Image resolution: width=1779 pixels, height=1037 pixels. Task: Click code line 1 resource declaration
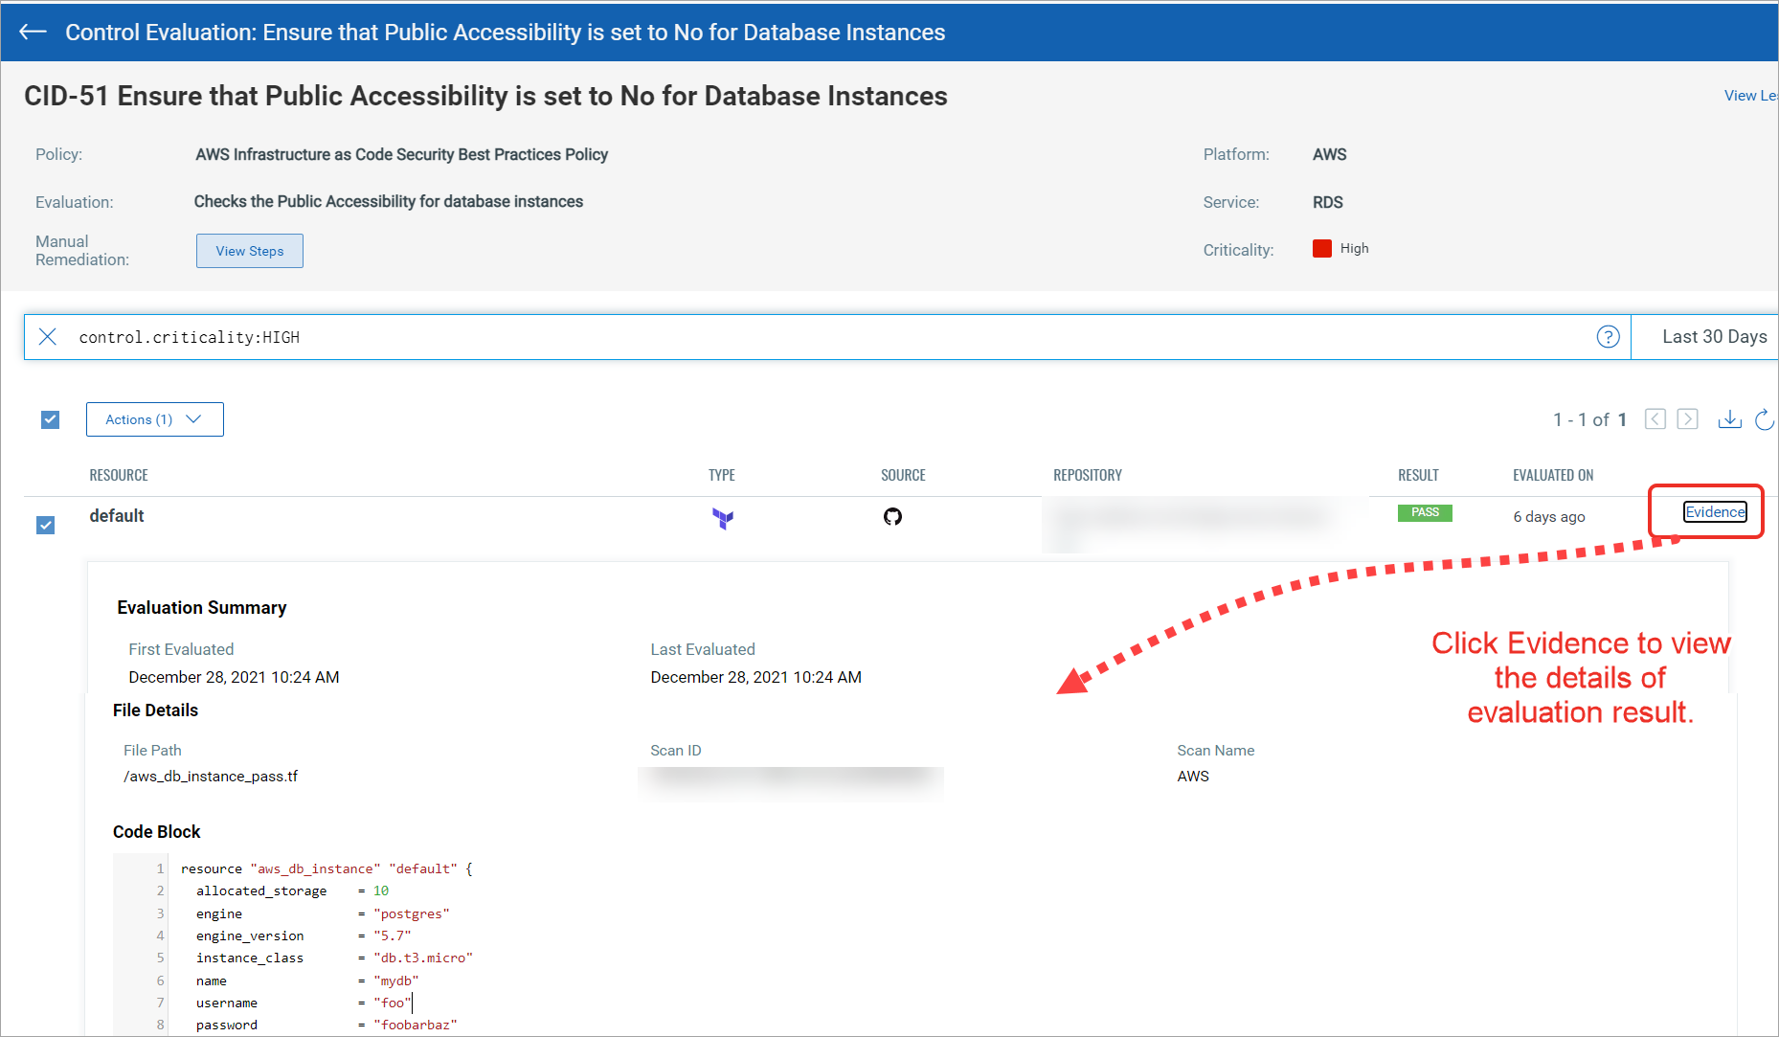tap(327, 868)
